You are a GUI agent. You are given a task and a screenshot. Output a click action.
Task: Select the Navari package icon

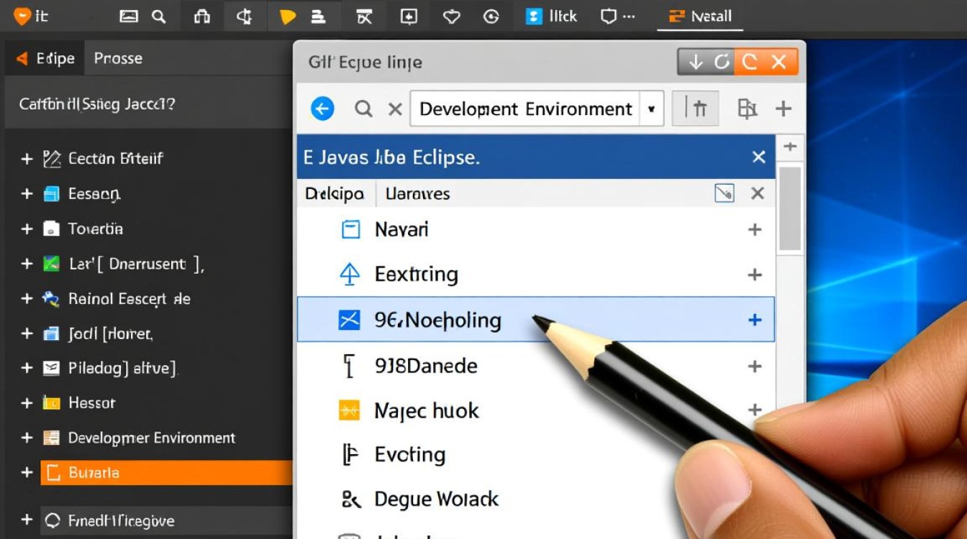[x=352, y=229]
